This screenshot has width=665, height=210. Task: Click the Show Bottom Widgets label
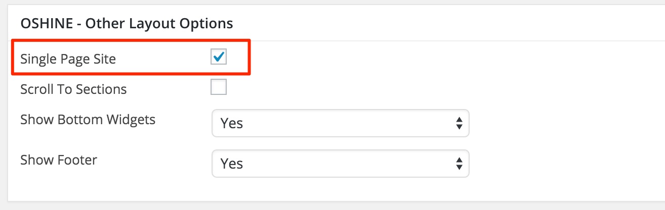(88, 120)
